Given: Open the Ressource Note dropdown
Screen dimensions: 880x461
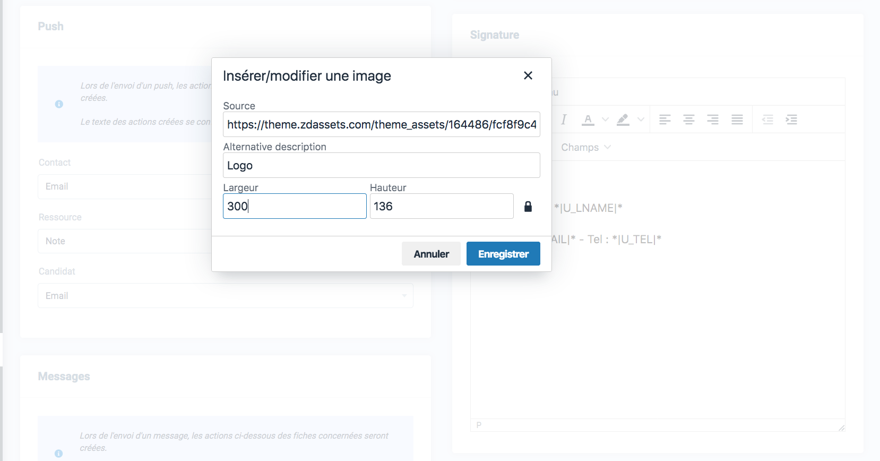Looking at the screenshot, I should click(x=125, y=241).
